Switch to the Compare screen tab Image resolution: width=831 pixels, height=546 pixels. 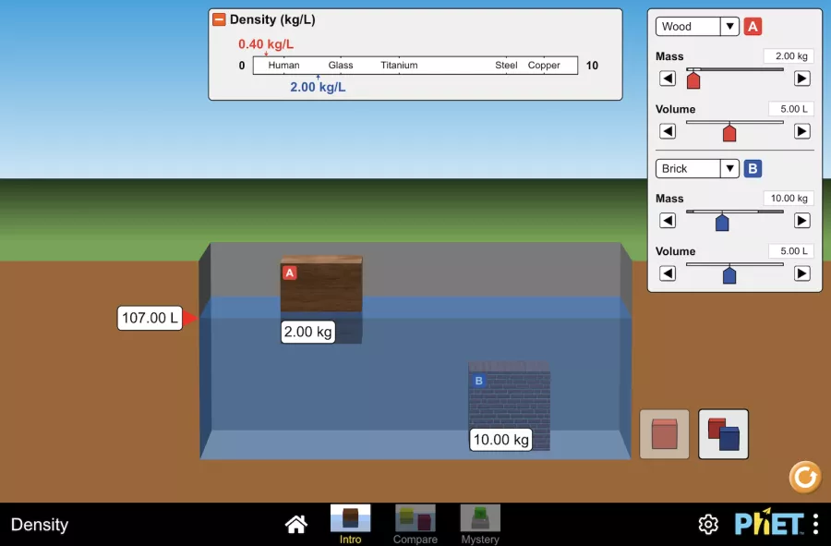(415, 524)
